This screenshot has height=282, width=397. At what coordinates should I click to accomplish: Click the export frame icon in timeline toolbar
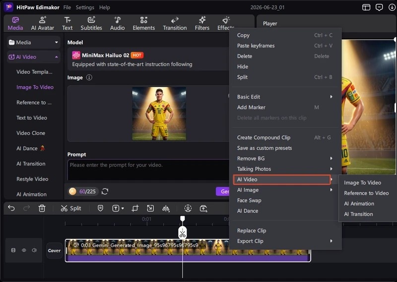[x=203, y=208]
